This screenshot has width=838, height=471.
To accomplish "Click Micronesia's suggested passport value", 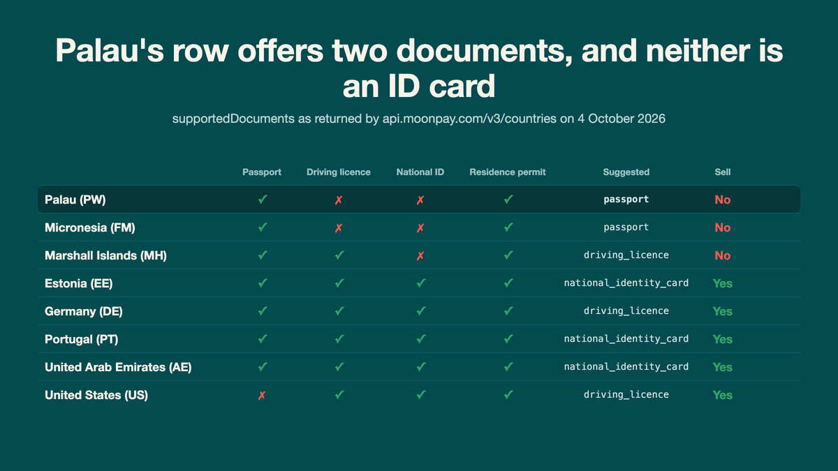I will 626,227.
